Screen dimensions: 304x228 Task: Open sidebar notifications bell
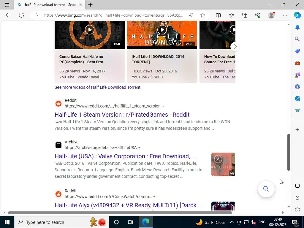point(297,27)
